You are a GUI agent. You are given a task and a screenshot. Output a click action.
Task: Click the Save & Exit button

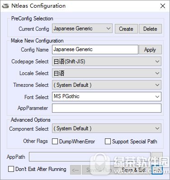(x=134, y=170)
